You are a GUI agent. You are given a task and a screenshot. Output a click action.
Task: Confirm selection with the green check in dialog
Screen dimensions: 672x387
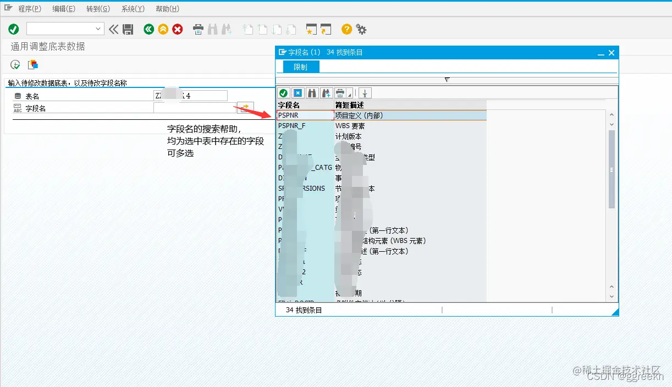(x=283, y=92)
